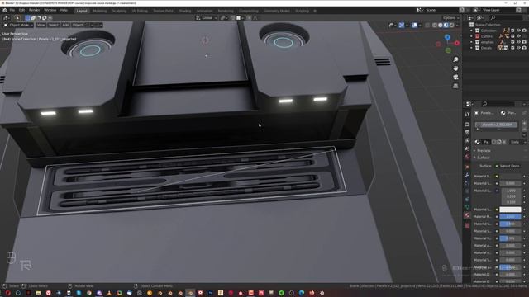Switch to material preview shading
The width and height of the screenshot is (529, 297).
click(x=446, y=26)
